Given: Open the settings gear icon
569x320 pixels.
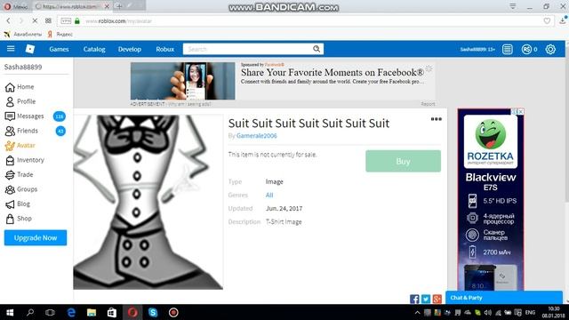Looking at the screenshot, I should coord(550,50).
